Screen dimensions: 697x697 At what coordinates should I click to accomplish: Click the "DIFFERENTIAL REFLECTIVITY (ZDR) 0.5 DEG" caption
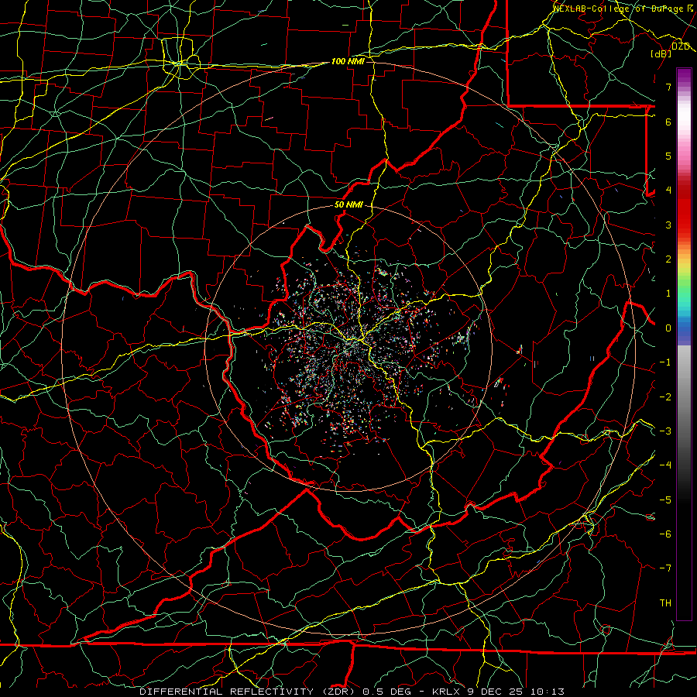tap(275, 692)
